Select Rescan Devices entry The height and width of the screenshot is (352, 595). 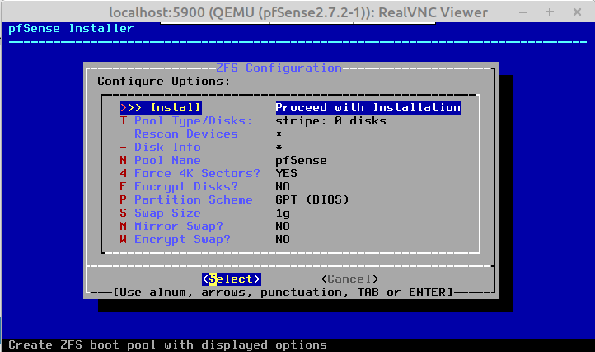point(186,134)
